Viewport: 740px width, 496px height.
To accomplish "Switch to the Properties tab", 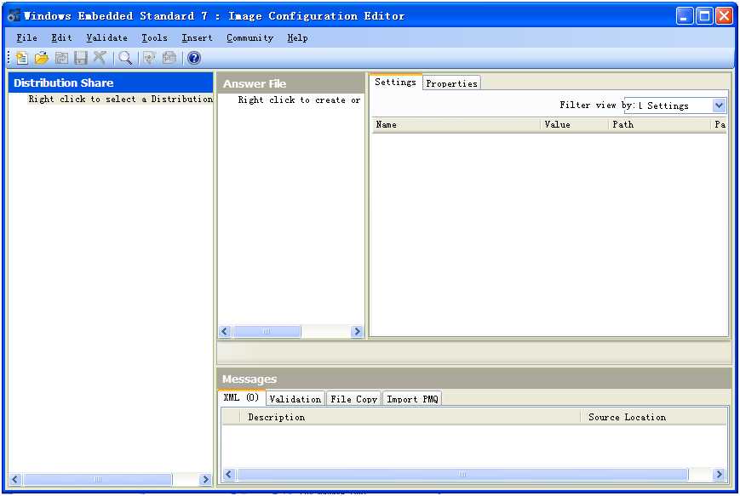I will (x=451, y=83).
